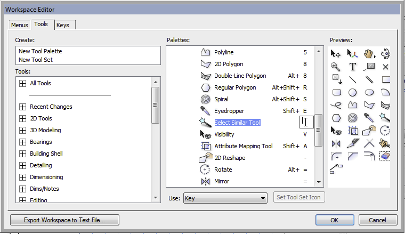Select the Mirror tool icon in Palettes list
405x234 pixels.
[x=206, y=181]
